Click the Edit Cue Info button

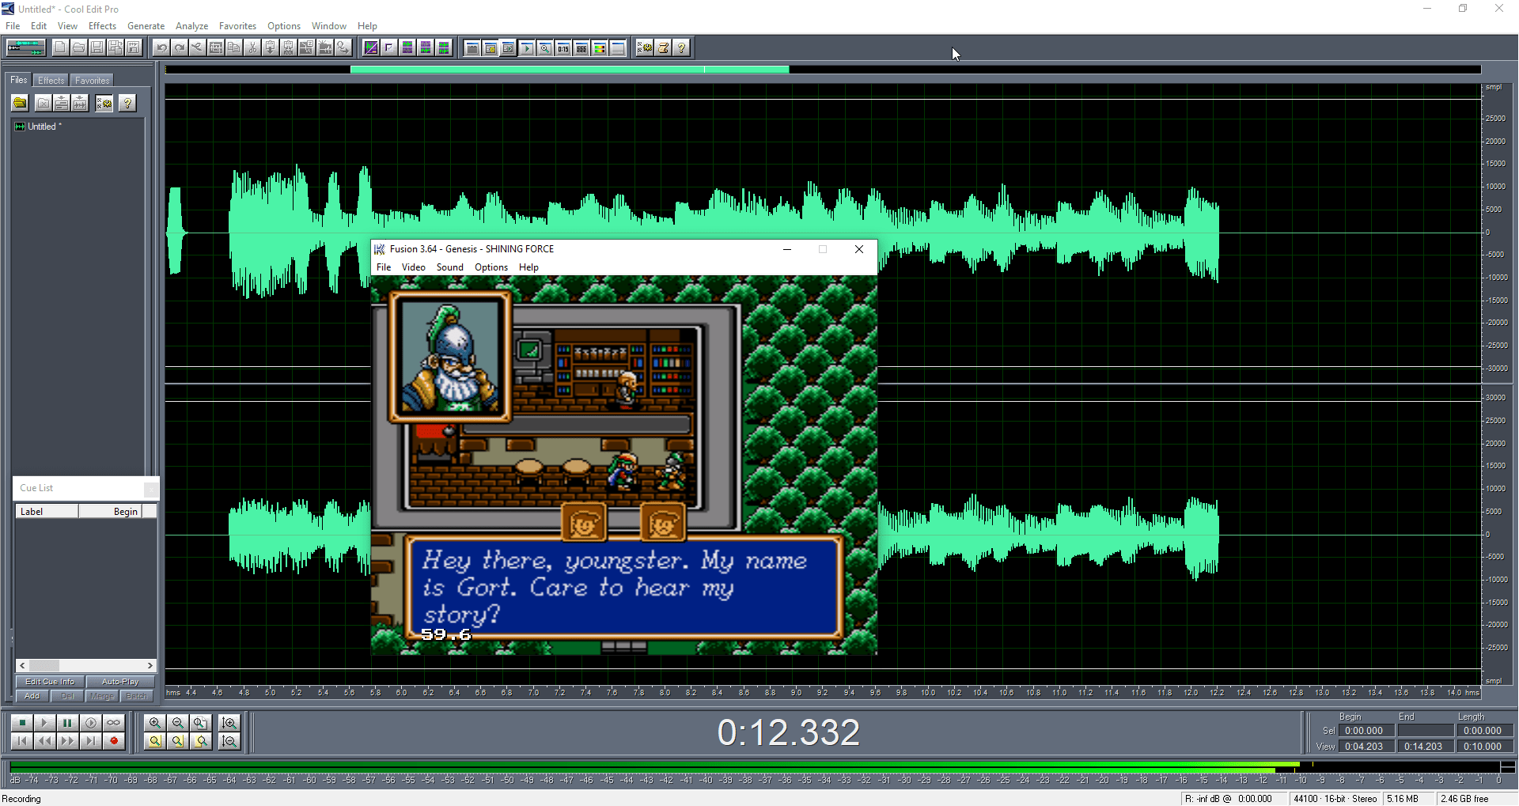point(50,682)
